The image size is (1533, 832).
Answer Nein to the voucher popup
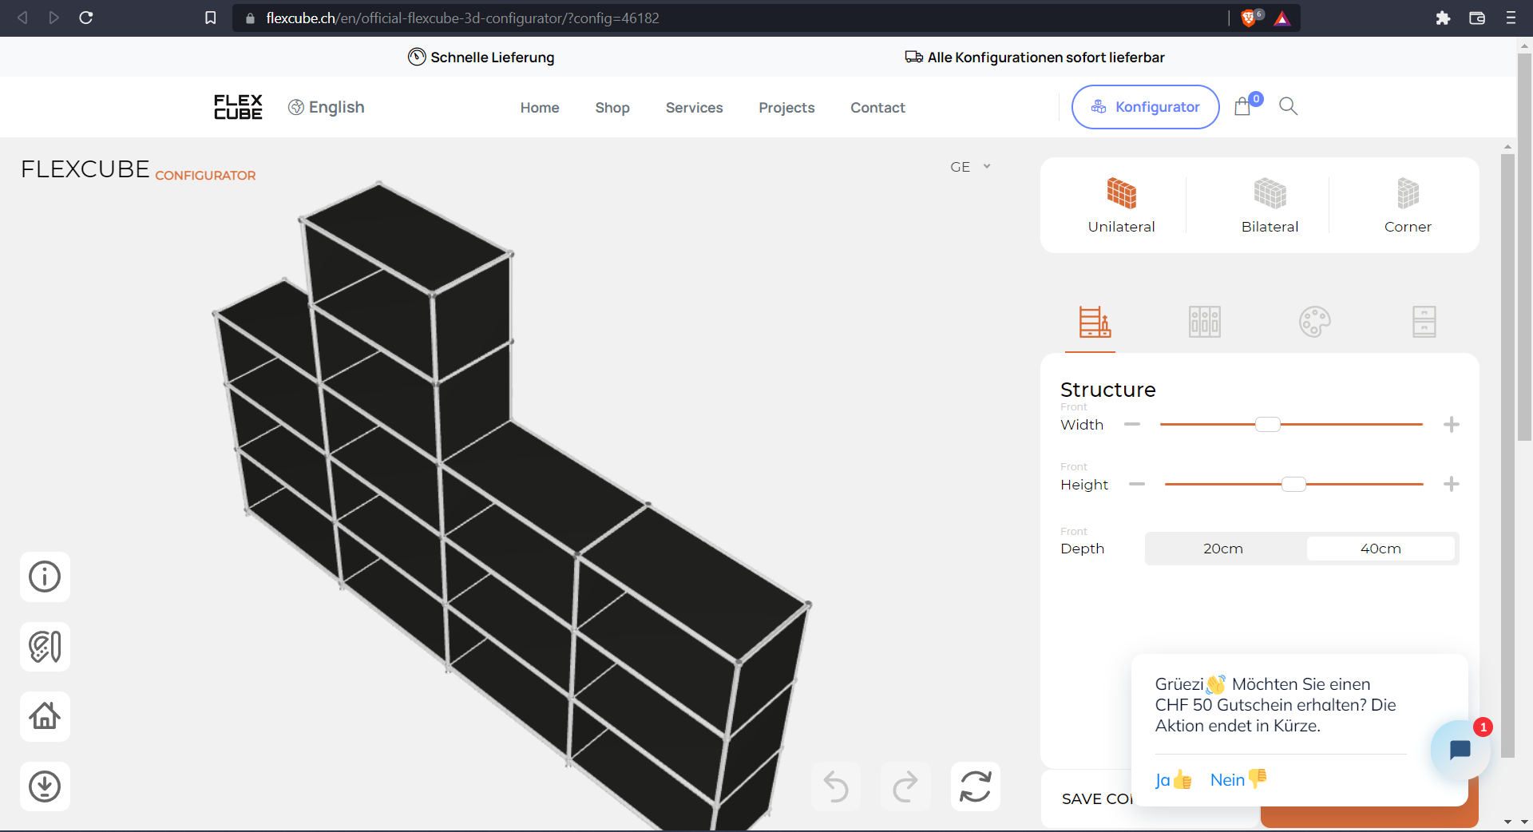[x=1238, y=779]
